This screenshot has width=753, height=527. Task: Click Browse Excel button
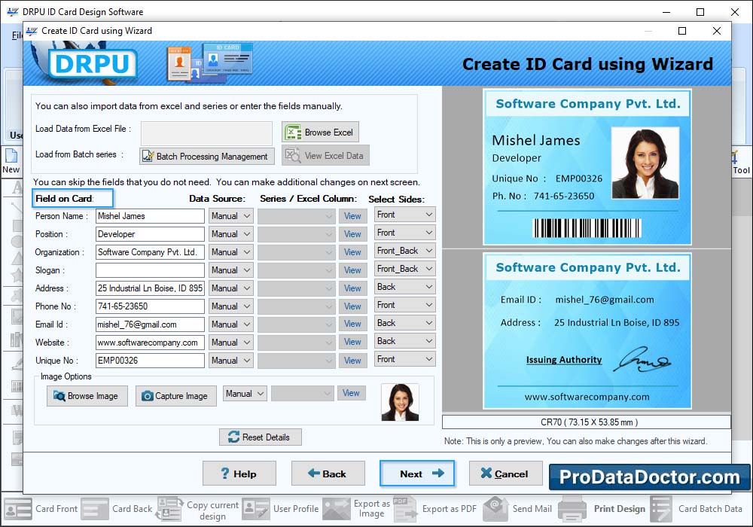pyautogui.click(x=320, y=133)
